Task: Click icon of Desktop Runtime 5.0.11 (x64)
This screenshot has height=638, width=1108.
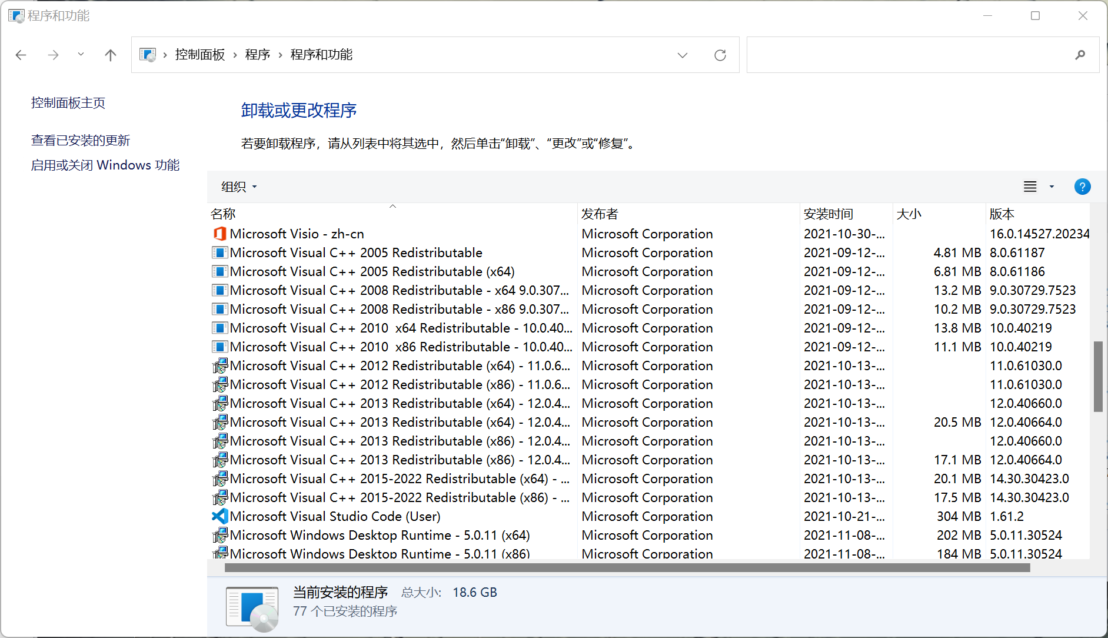Action: point(220,535)
